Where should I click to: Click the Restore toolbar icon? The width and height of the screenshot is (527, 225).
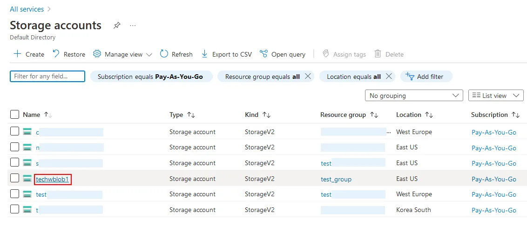point(56,54)
